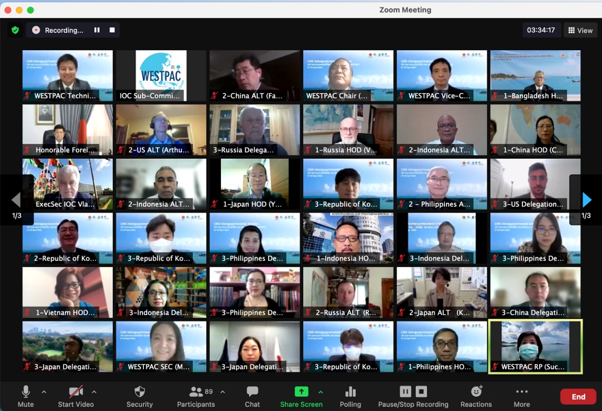Expand audio options caret next to Mute

pos(44,392)
